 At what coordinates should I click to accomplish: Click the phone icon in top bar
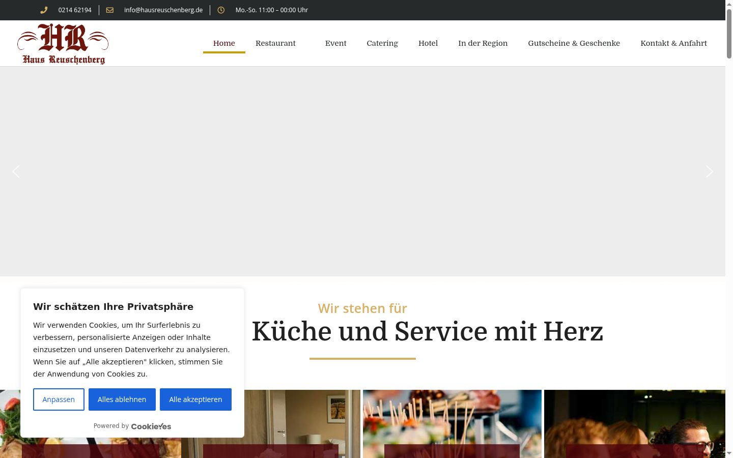pyautogui.click(x=44, y=10)
